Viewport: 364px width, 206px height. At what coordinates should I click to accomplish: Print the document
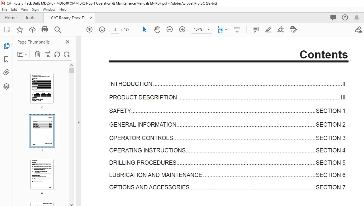[x=45, y=30]
